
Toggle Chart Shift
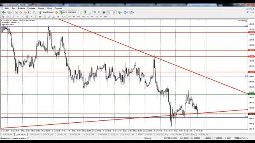click(x=114, y=12)
